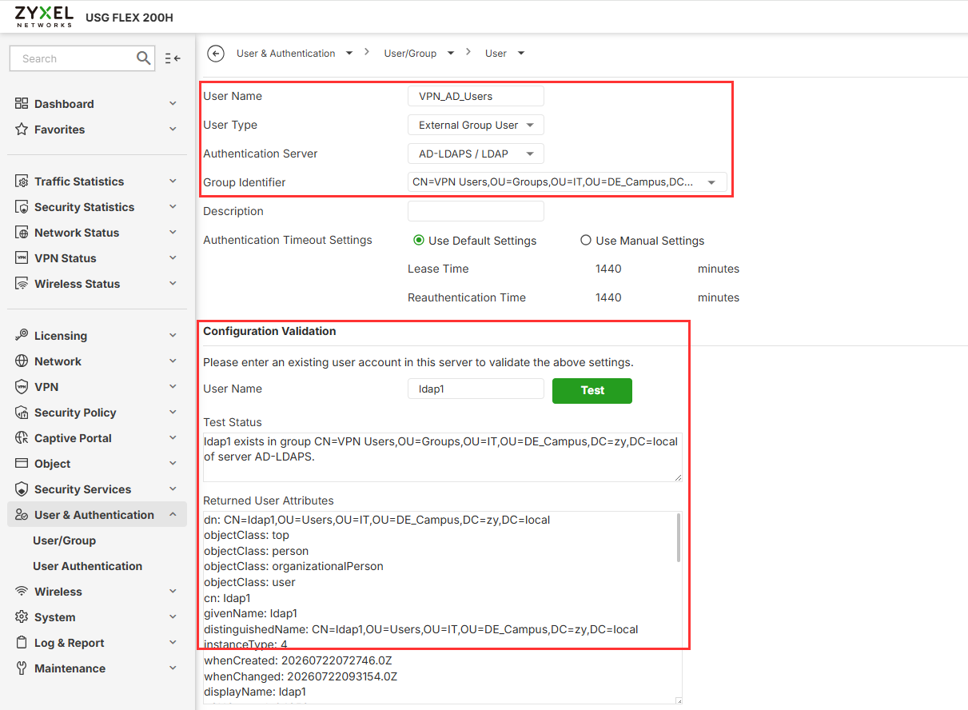Click the green Test button

coord(592,390)
